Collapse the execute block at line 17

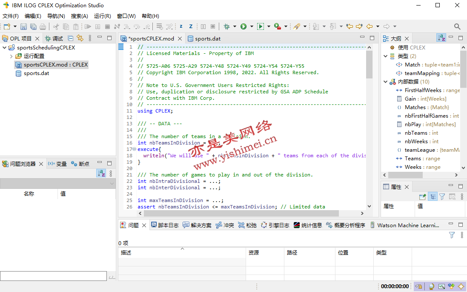[135, 149]
